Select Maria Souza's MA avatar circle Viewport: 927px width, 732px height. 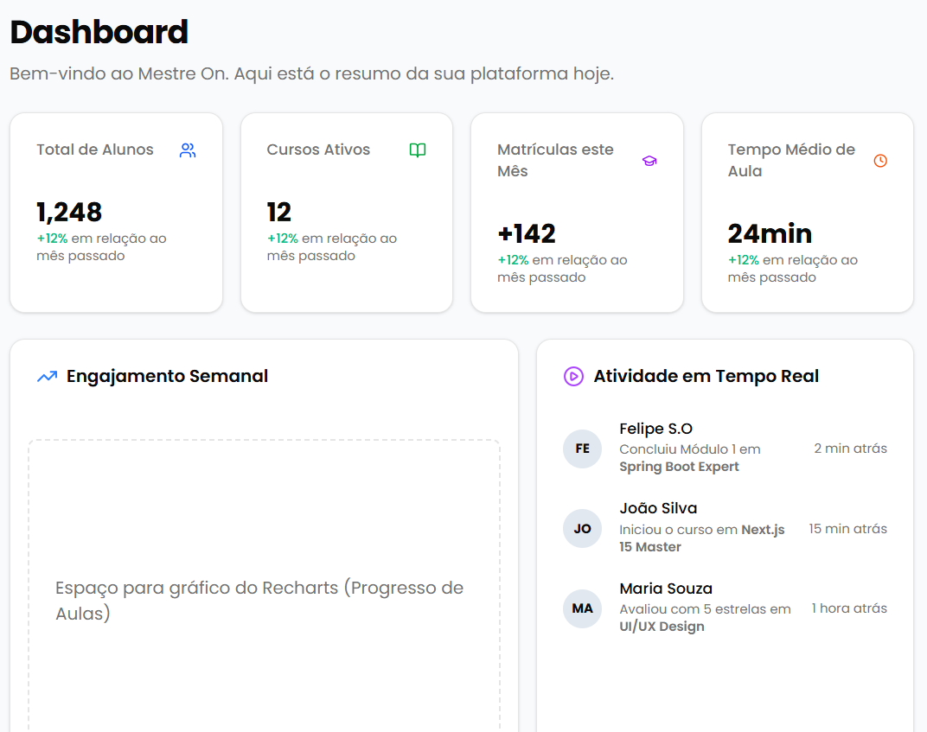pos(582,609)
